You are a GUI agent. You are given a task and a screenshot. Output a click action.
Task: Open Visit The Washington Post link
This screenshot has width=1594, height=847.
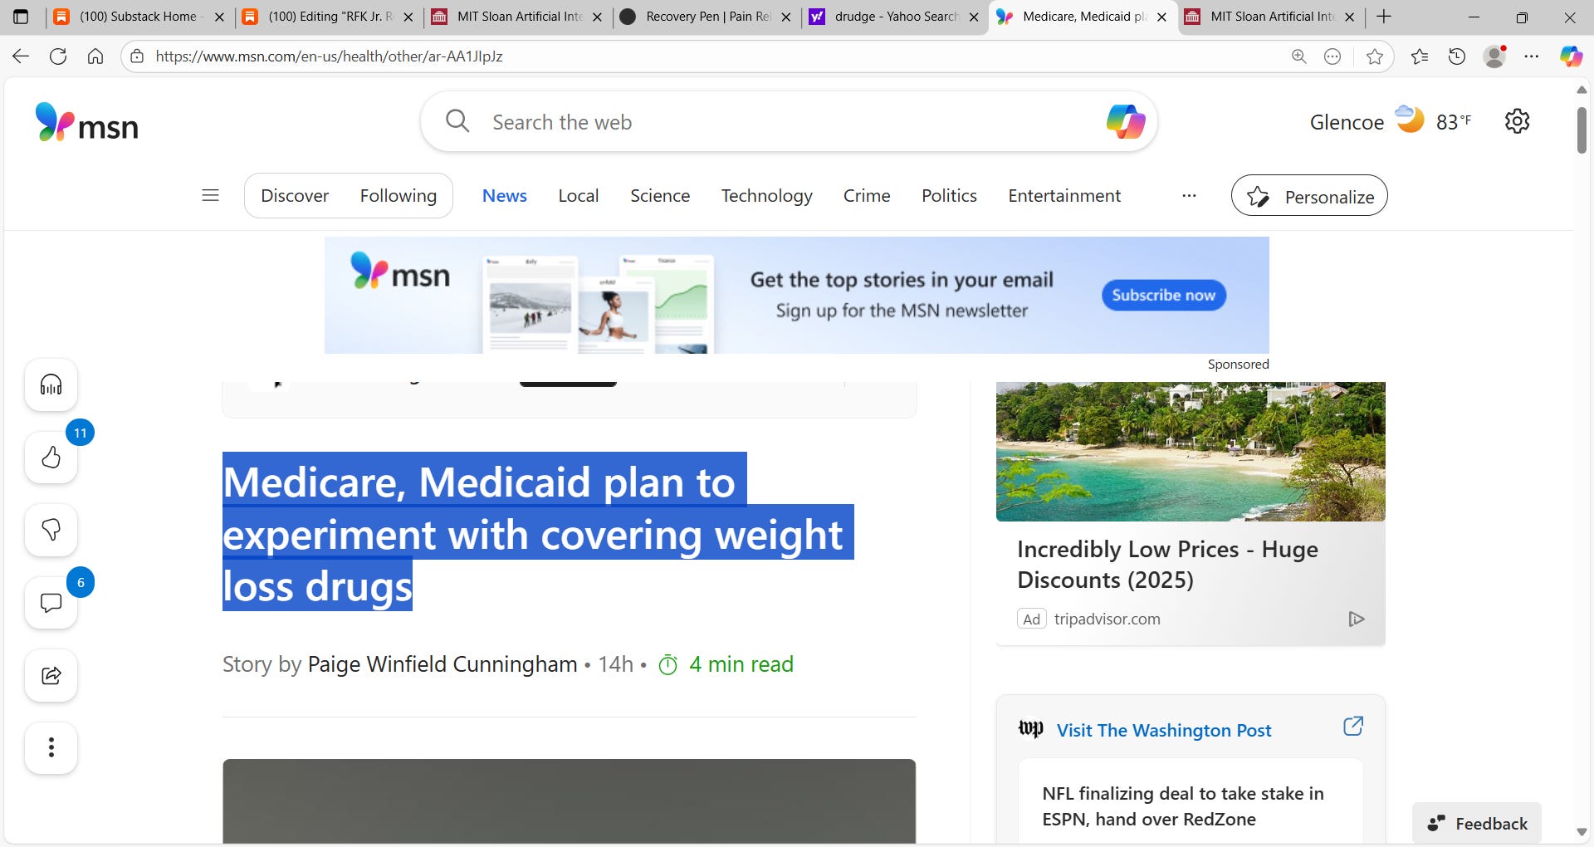(1163, 730)
